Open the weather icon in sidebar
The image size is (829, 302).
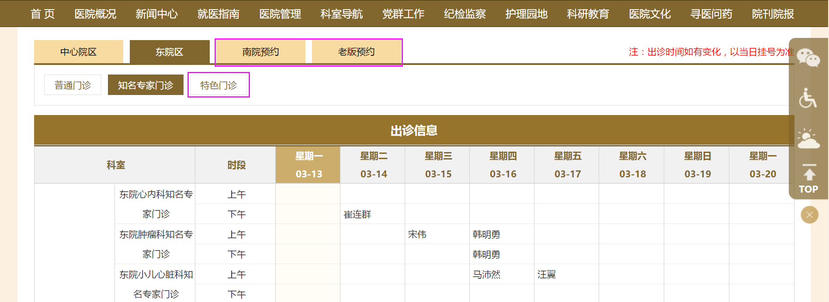(808, 139)
